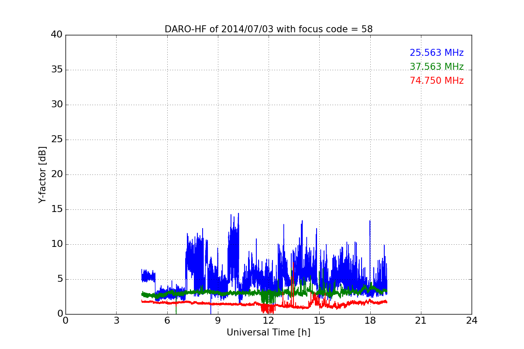Image resolution: width=524 pixels, height=349 pixels.
Task: Click the plot title 'DARO-HF of 2014/07/03'
Action: (269, 29)
